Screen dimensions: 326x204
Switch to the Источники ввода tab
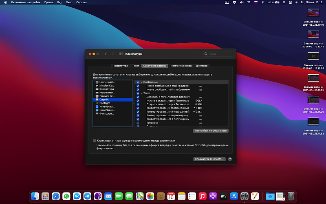[181, 66]
